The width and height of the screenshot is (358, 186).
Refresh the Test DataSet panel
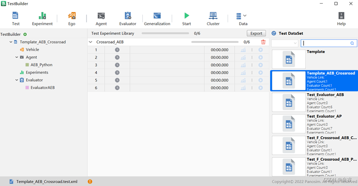[274, 34]
